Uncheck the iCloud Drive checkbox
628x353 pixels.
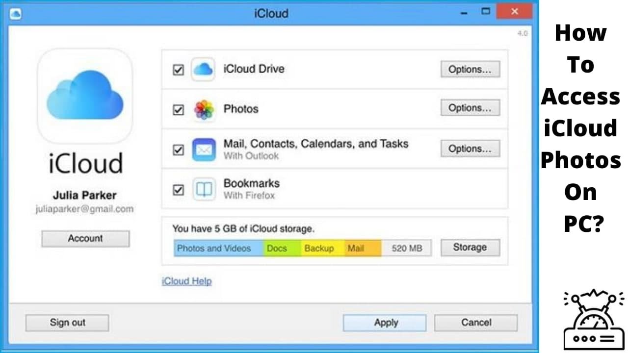(x=178, y=70)
